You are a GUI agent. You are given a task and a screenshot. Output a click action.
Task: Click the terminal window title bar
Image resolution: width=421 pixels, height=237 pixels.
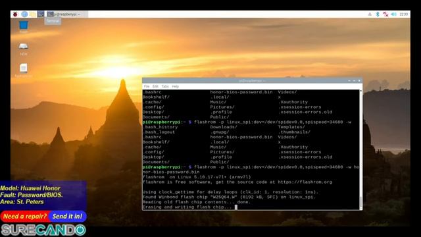click(252, 80)
